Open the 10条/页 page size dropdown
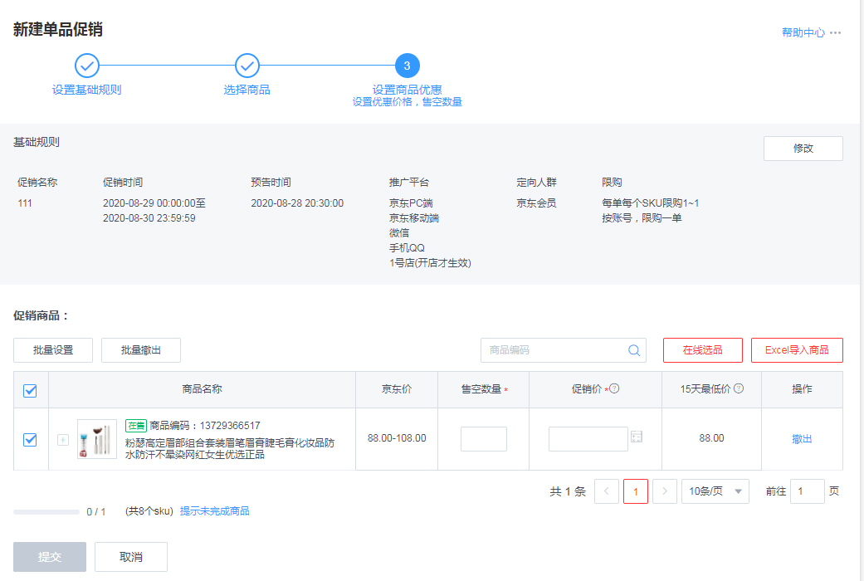The width and height of the screenshot is (864, 581). pos(715,491)
